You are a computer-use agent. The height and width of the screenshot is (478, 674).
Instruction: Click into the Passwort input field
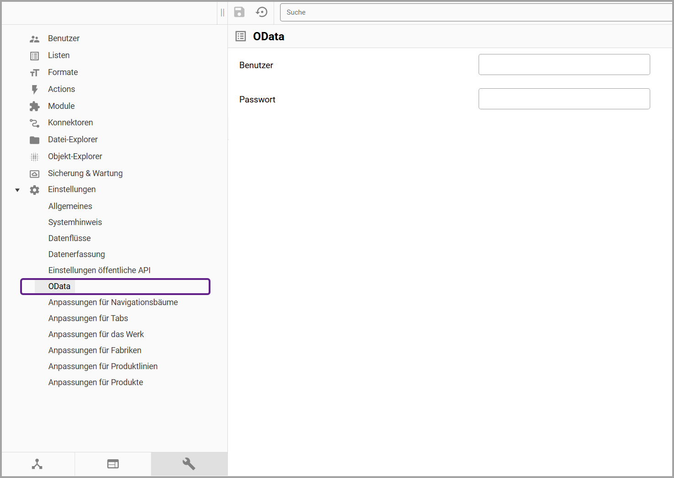tap(564, 99)
